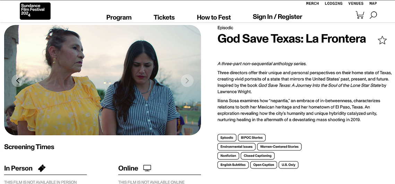Advance carousel with right arrow
Viewport: 395px width, 184px height.
pos(187,80)
